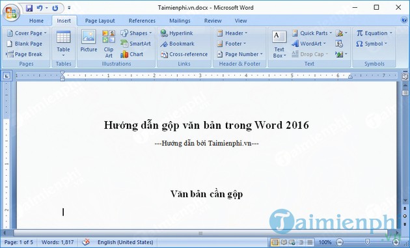Click heading "Văn bản cần gộp"

click(206, 194)
